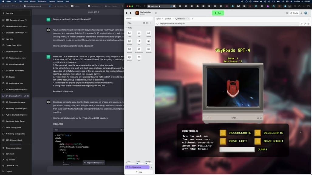Viewport: 312px width, 175px height.
Task: Open the Docs tool icon
Action: (130, 33)
